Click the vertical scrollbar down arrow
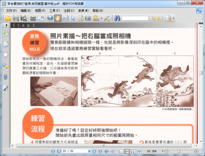Screen dimensions: 205x156 point(201,142)
